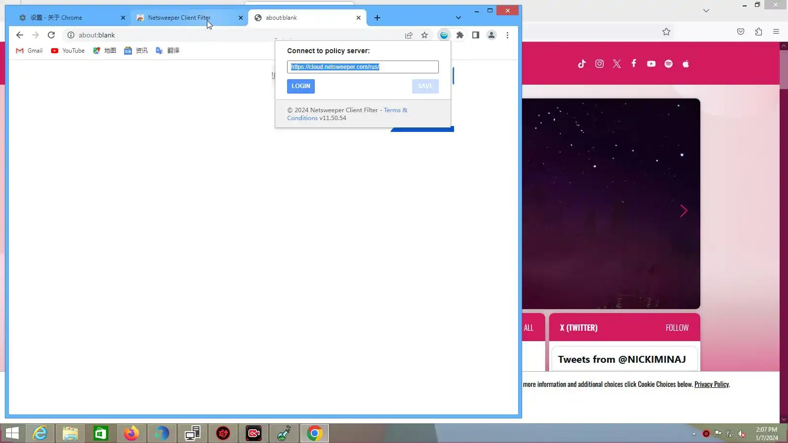Open the 翻译 translate bookmark
The height and width of the screenshot is (443, 788).
(167, 51)
